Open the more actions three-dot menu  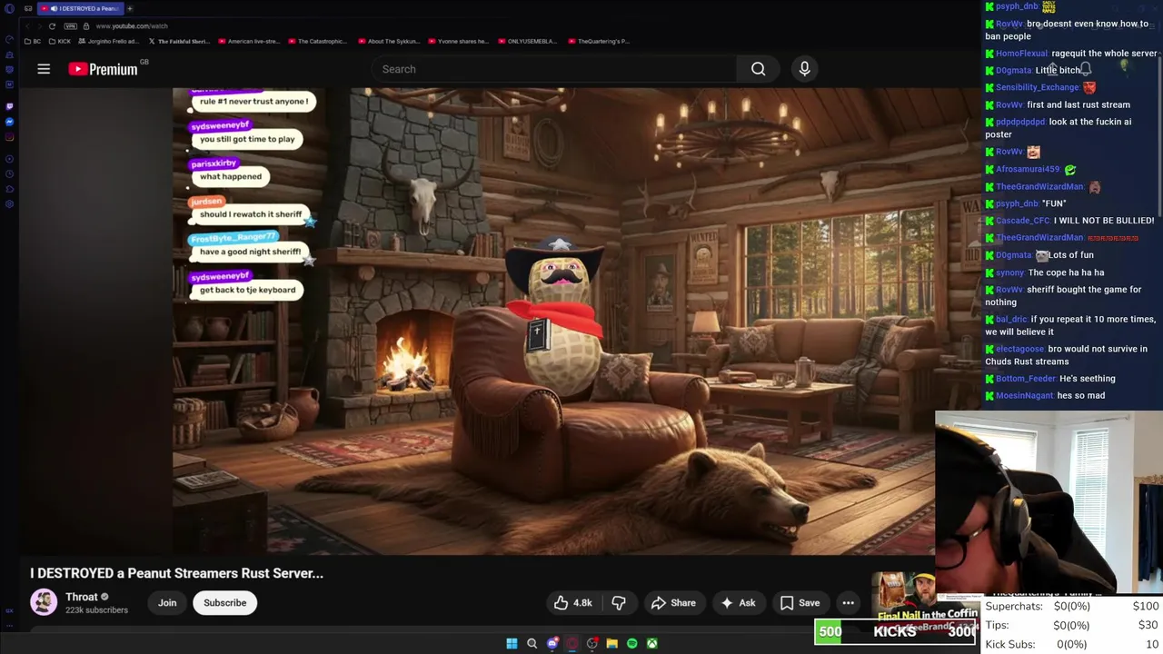click(848, 603)
